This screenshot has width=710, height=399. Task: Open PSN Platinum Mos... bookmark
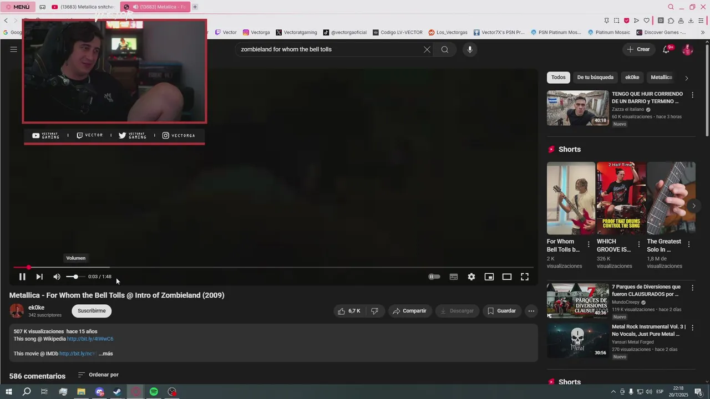tap(556, 32)
